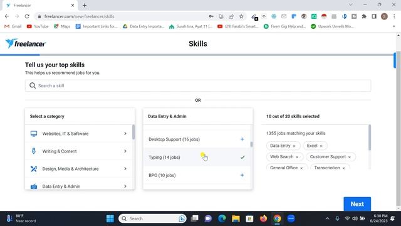Expand Writing & Content chevron
Viewport: 401px width, 226px height.
[125, 151]
